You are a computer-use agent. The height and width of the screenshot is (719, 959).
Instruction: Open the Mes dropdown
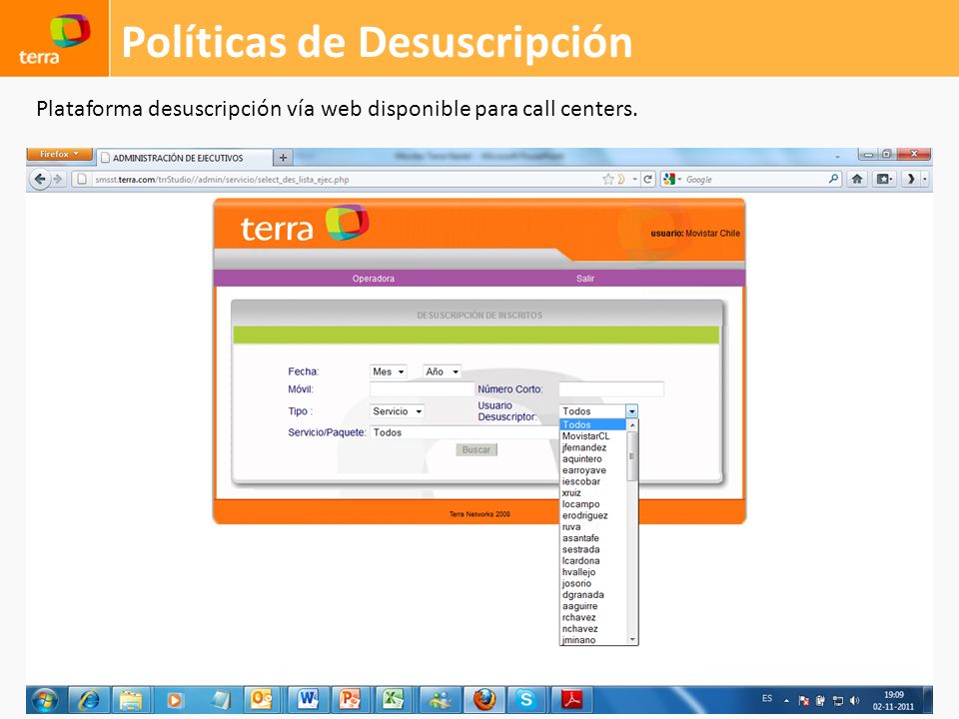coord(388,371)
